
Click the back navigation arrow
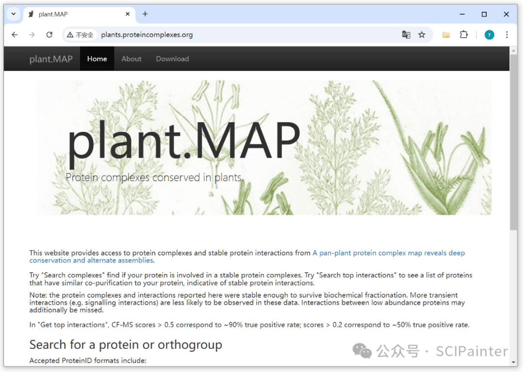click(x=15, y=34)
